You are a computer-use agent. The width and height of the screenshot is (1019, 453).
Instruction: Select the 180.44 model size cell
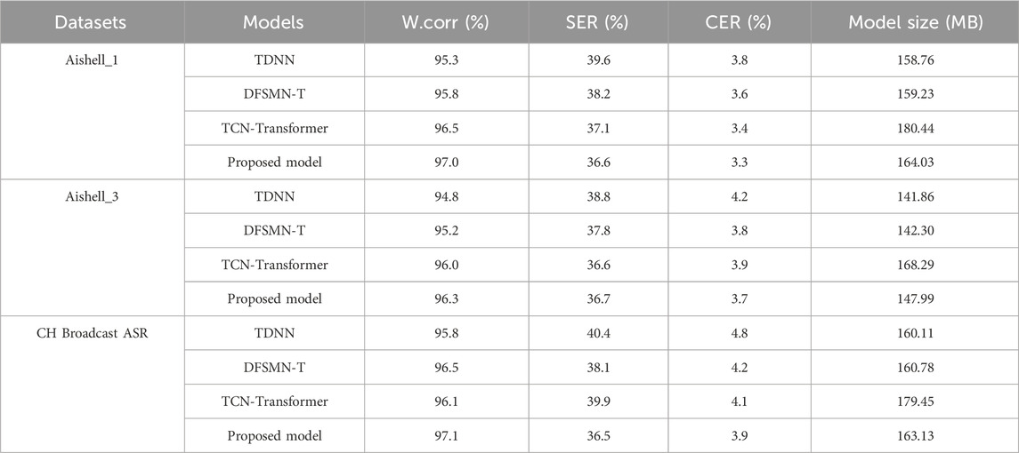[x=915, y=129]
